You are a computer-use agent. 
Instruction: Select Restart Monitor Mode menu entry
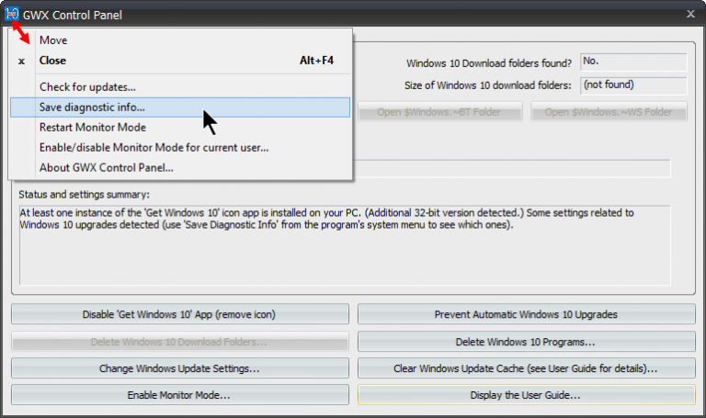[x=180, y=128]
